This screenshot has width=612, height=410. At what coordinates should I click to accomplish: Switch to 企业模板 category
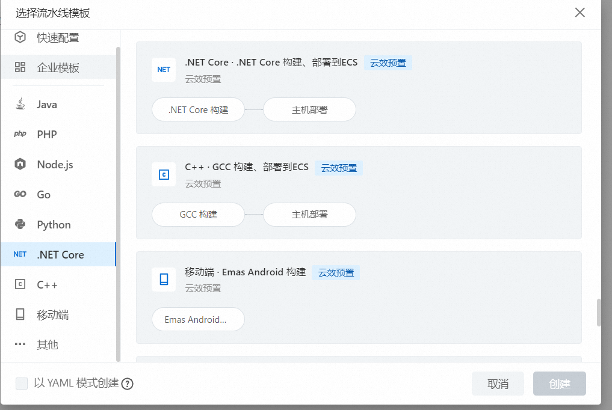pyautogui.click(x=58, y=67)
